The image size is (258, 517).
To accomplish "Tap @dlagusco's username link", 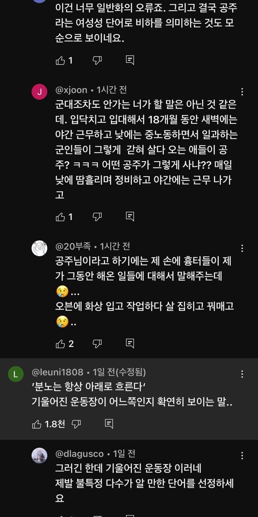I will pos(79,454).
